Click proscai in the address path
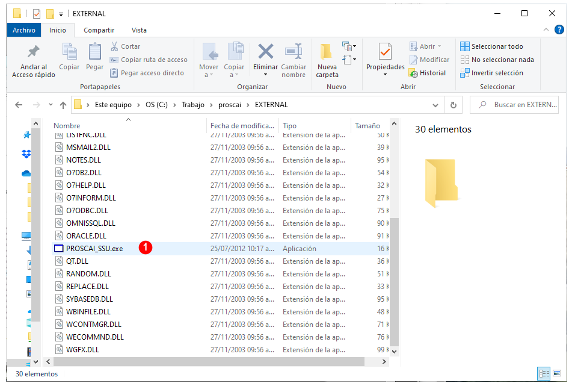The image size is (572, 386). coord(229,105)
